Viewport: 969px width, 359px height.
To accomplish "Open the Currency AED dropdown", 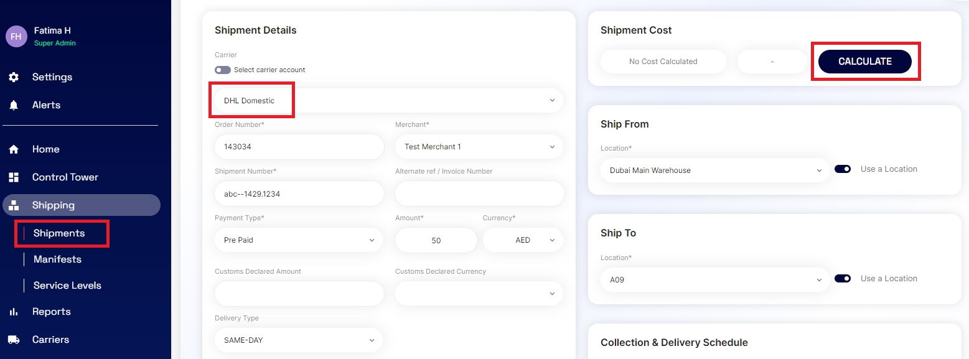I will 523,240.
